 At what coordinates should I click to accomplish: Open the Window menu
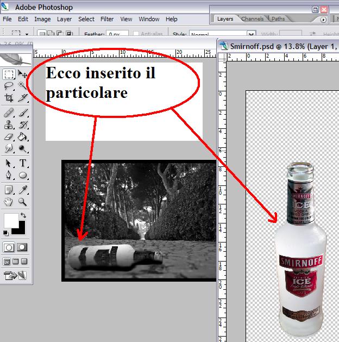coord(149,19)
